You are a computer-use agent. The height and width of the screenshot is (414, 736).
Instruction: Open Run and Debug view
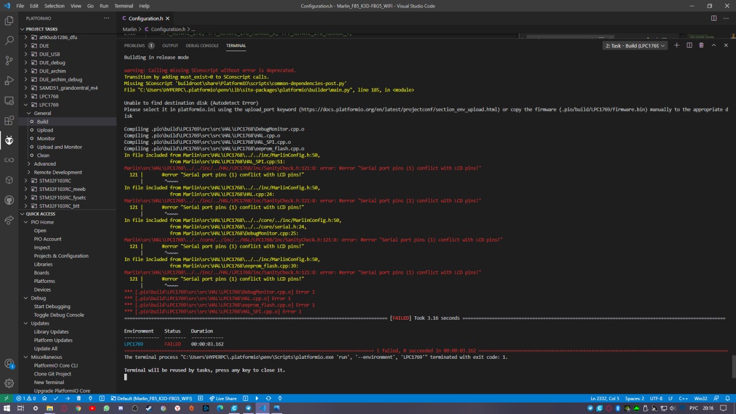[x=9, y=80]
